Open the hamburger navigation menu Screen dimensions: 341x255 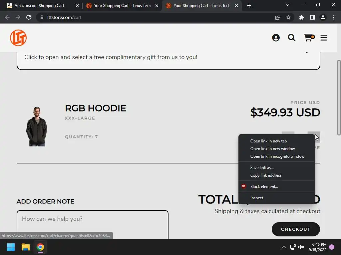[324, 38]
